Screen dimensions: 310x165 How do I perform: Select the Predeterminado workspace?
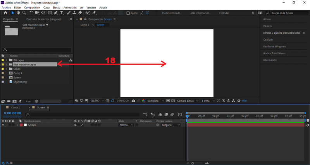click(171, 13)
